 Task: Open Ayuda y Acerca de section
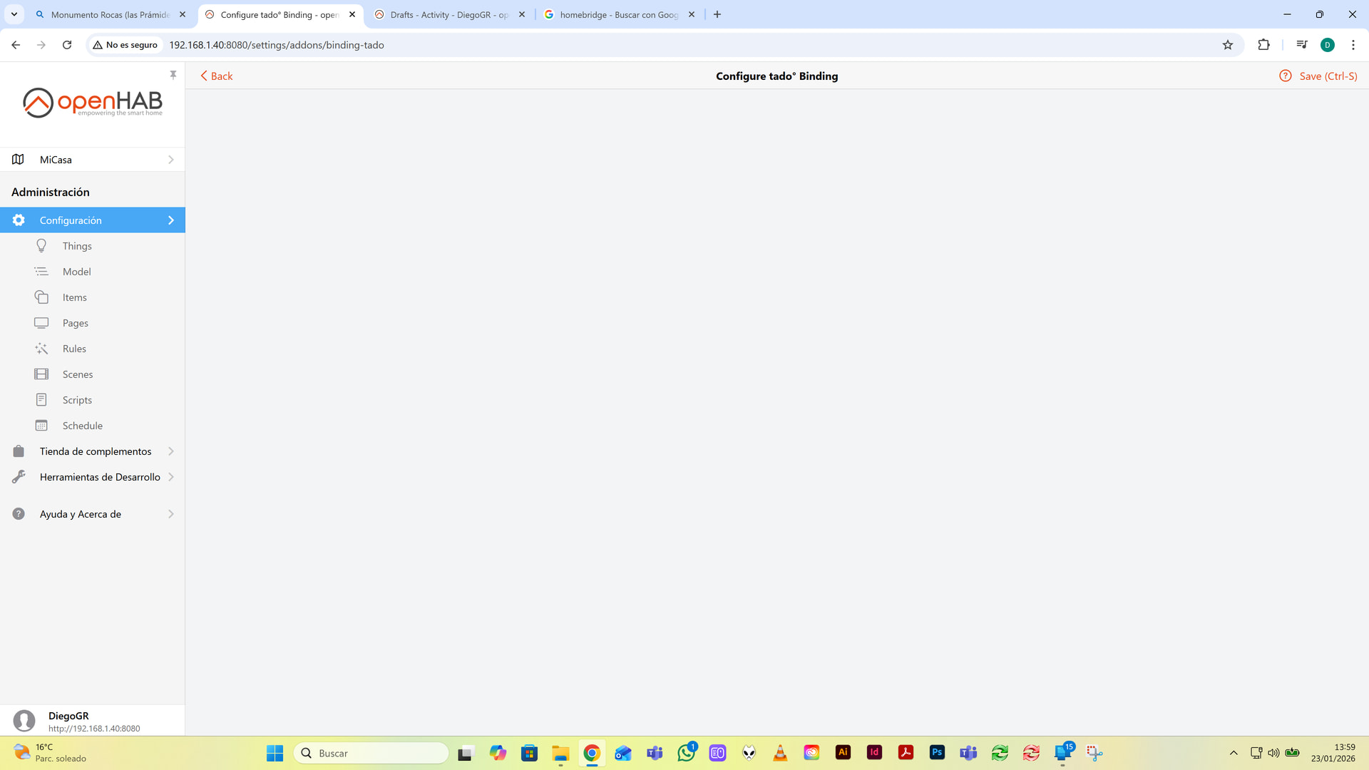pos(81,514)
